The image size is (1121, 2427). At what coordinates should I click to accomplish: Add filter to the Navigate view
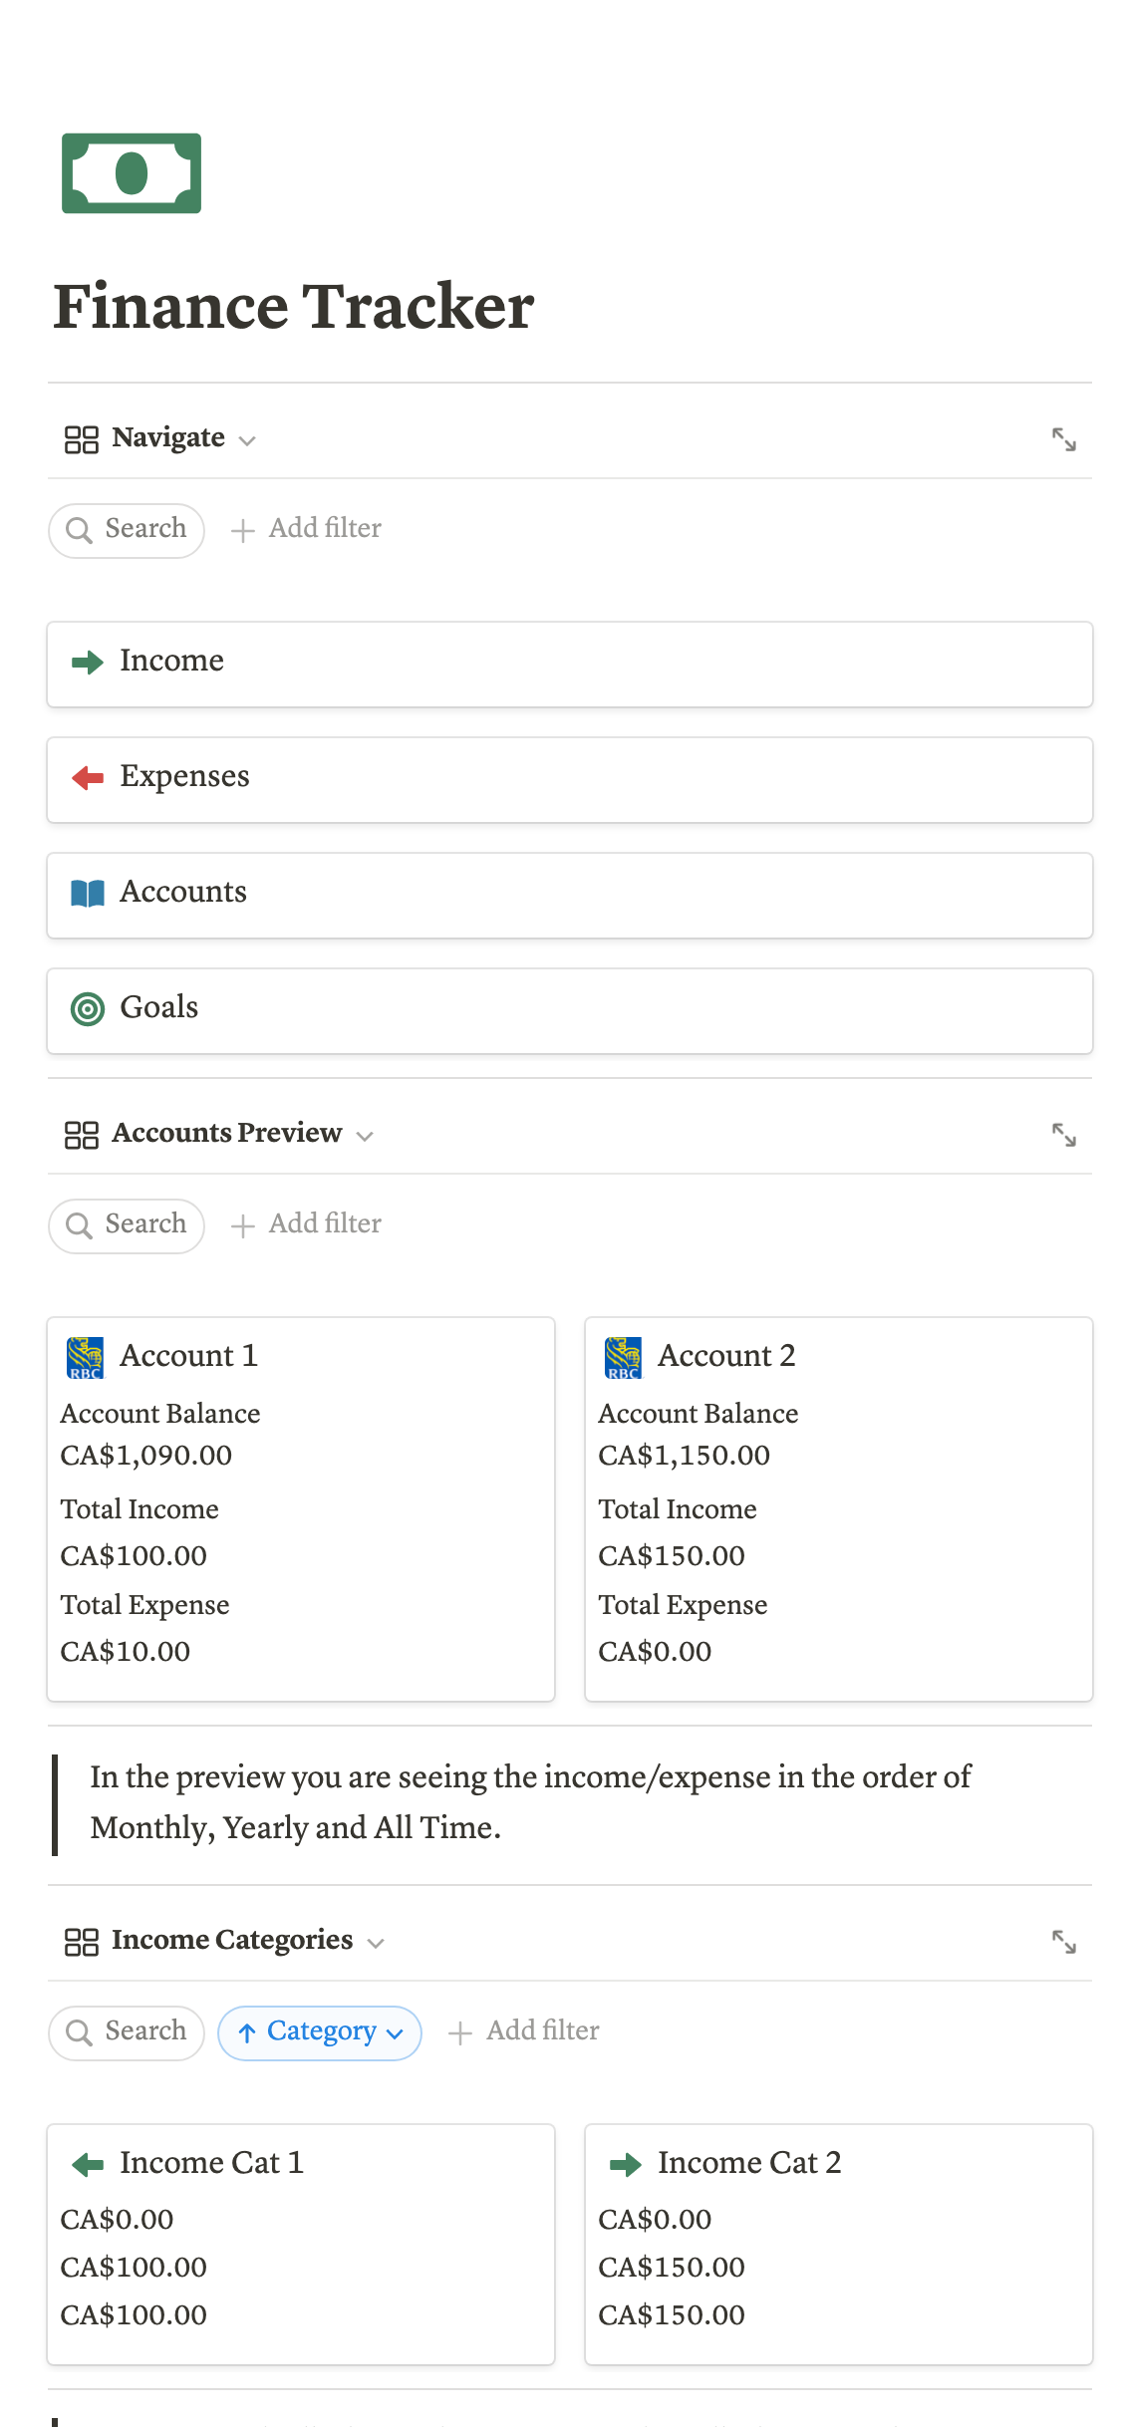point(307,529)
